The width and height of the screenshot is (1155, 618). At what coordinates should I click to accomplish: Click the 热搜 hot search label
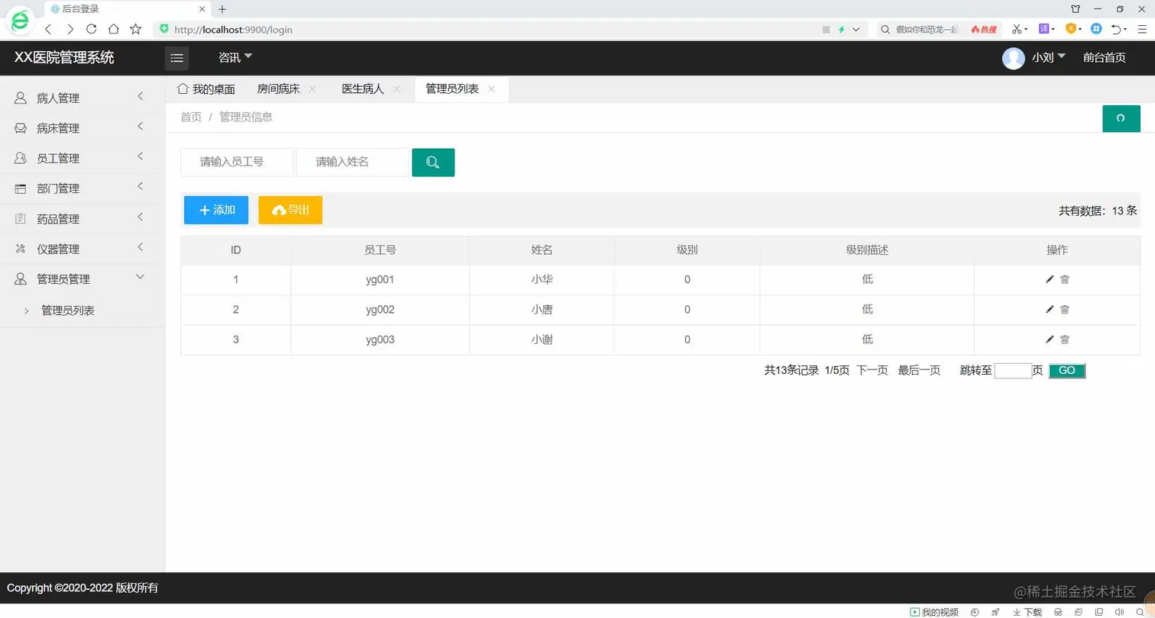pos(984,30)
